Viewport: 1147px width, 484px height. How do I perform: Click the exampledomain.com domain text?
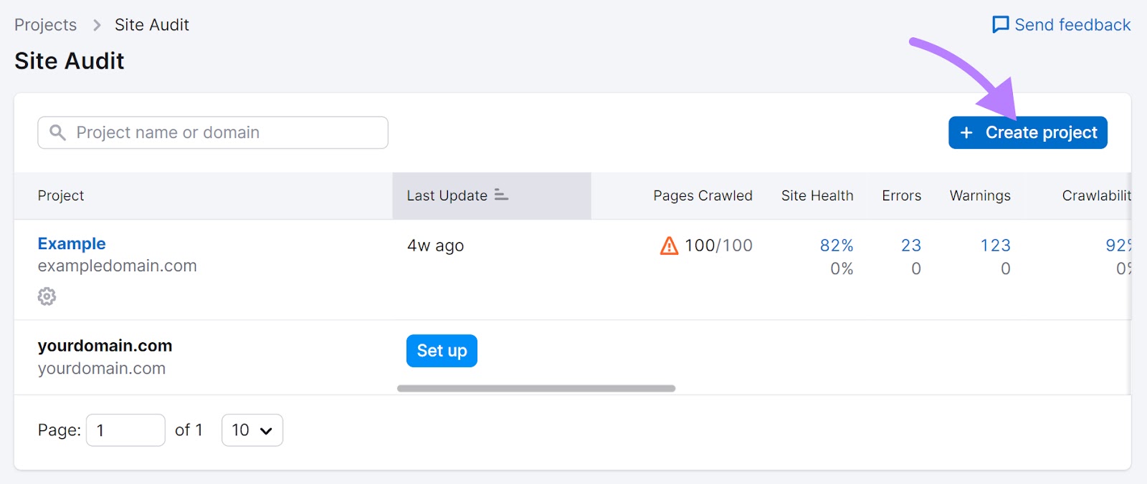[117, 266]
